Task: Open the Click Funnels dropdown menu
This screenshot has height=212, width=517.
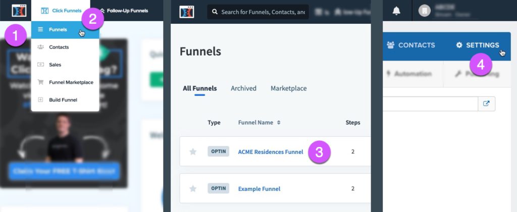Action: 61,11
